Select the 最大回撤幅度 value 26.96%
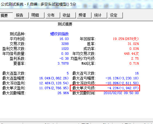Viewport: 153px width, 124px height. click(63, 93)
